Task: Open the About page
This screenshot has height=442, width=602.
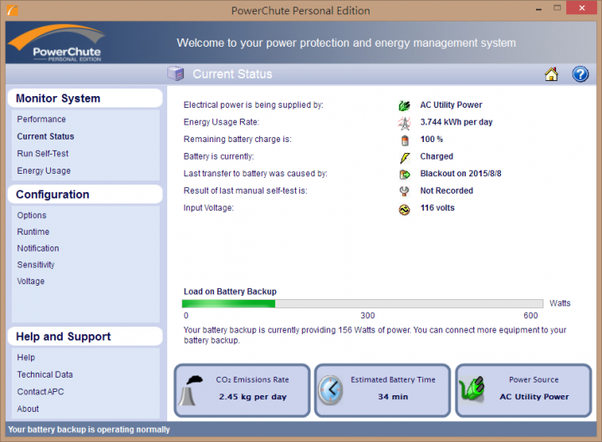Action: pyautogui.click(x=28, y=409)
